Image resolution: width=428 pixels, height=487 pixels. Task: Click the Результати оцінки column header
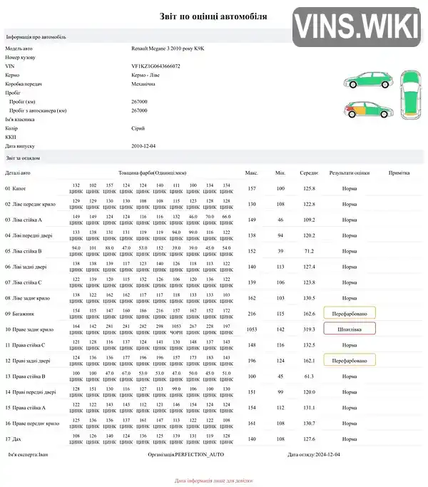click(350, 173)
